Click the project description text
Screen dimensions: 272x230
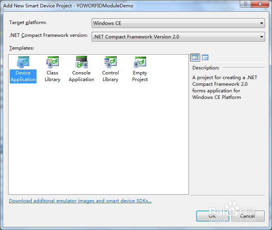click(225, 87)
